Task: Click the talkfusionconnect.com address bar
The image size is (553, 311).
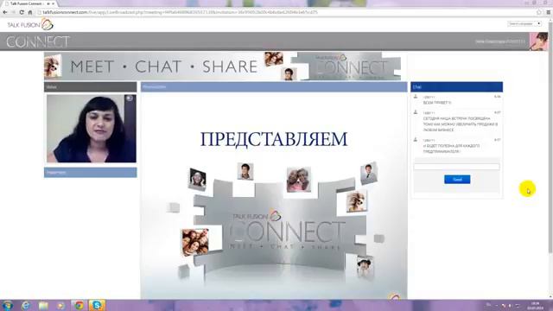Action: [x=286, y=12]
